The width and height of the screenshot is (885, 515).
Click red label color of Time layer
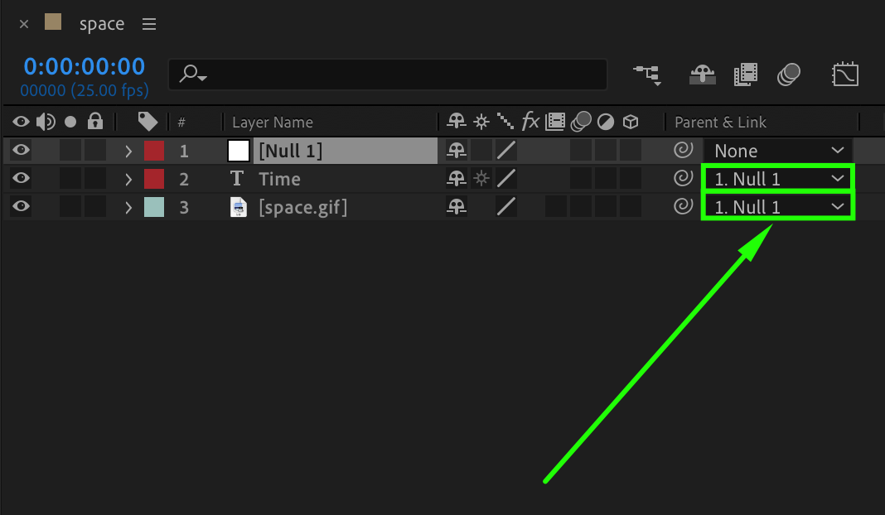[x=154, y=179]
